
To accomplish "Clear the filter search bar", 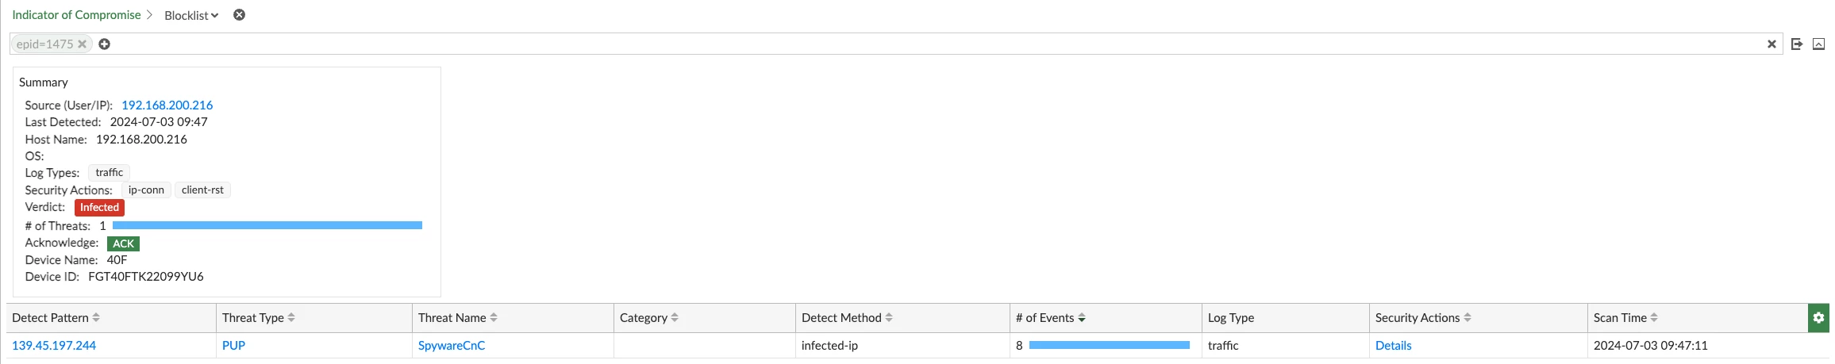I will coord(1772,44).
